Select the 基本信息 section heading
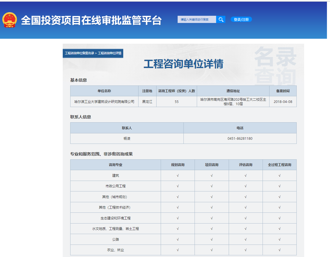The height and width of the screenshot is (257, 330). (x=79, y=80)
